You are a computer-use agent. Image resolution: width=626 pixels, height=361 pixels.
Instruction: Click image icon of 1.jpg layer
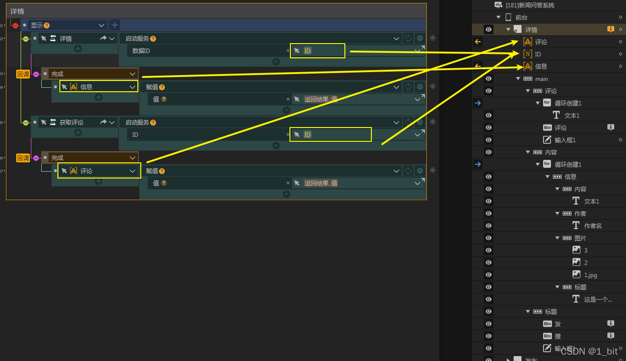(x=576, y=274)
